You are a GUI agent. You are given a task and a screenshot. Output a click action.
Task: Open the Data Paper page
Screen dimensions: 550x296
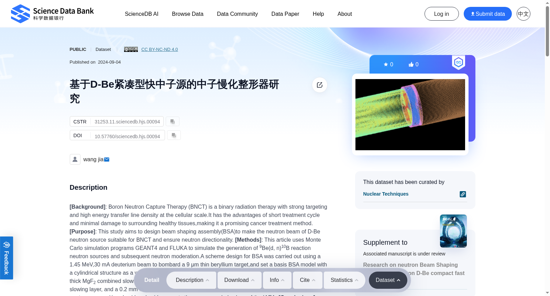(285, 14)
